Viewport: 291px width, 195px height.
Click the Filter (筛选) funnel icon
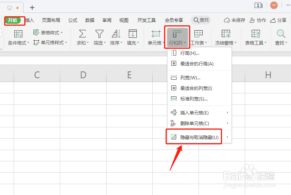99,34
